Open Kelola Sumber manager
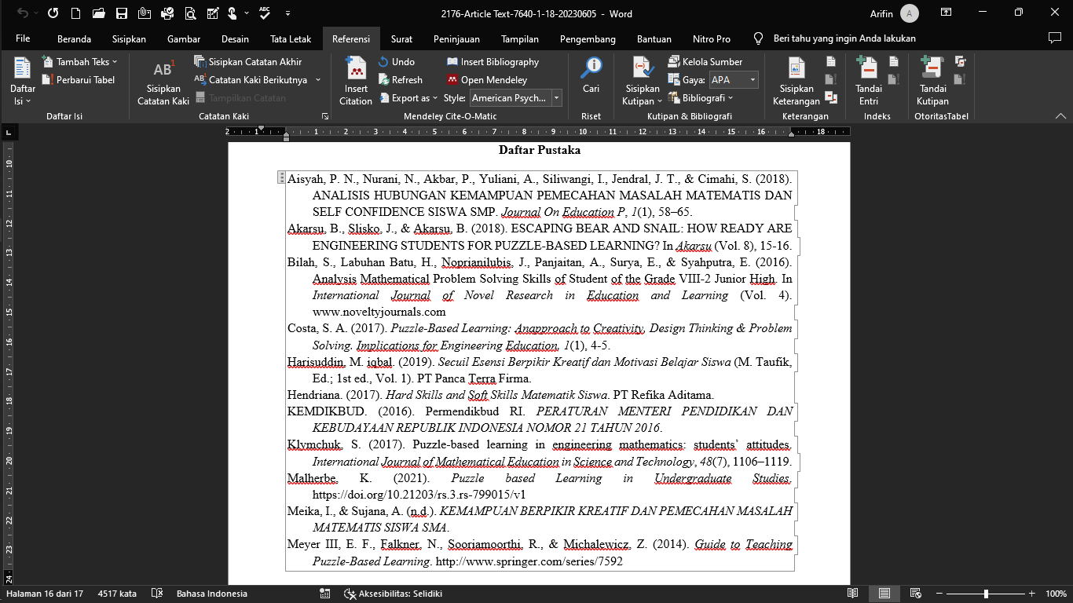 point(705,61)
